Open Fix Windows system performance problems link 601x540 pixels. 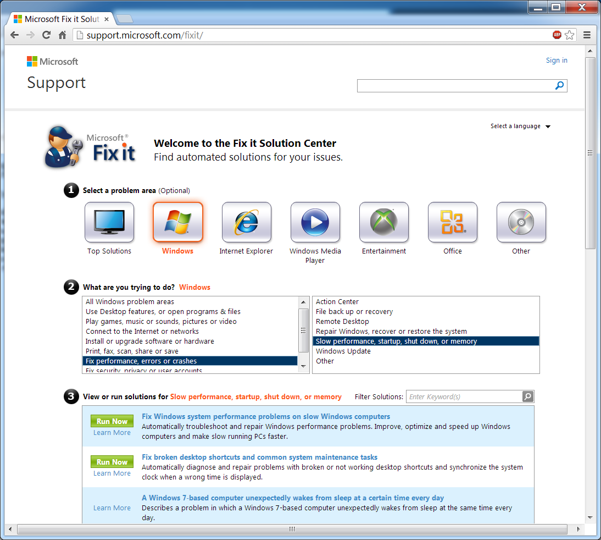click(x=266, y=416)
